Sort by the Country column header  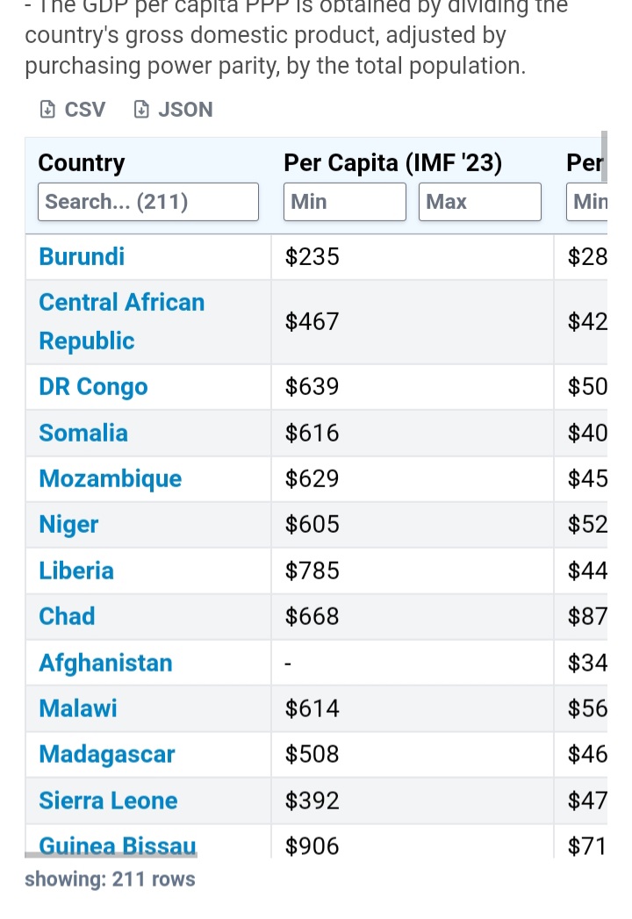click(82, 162)
